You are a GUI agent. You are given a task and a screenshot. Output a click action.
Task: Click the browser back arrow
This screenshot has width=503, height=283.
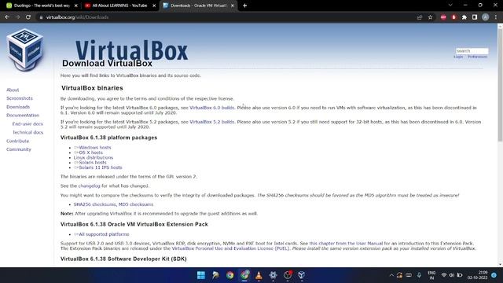7,17
